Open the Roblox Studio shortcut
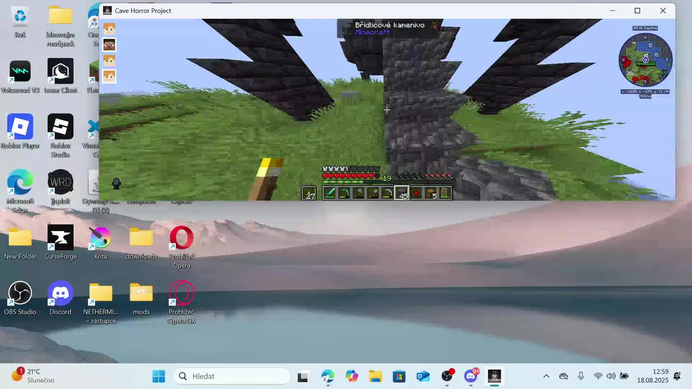692x389 pixels. 61,136
